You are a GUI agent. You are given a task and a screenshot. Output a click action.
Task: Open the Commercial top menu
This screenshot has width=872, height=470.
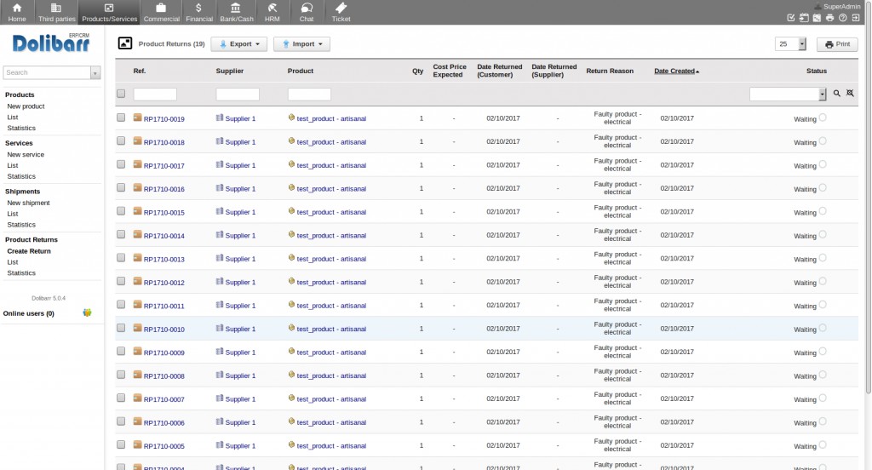coord(161,12)
